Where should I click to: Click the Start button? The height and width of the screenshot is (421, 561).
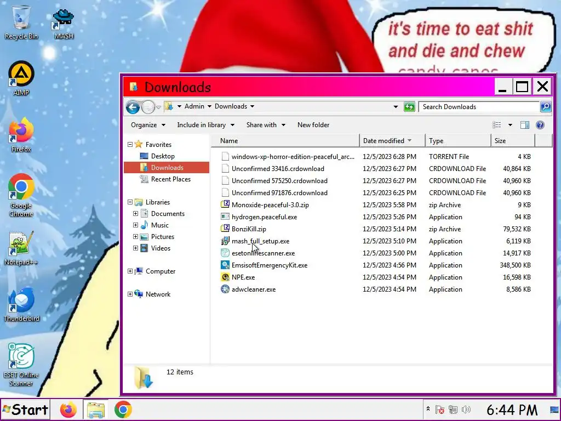[25, 409]
